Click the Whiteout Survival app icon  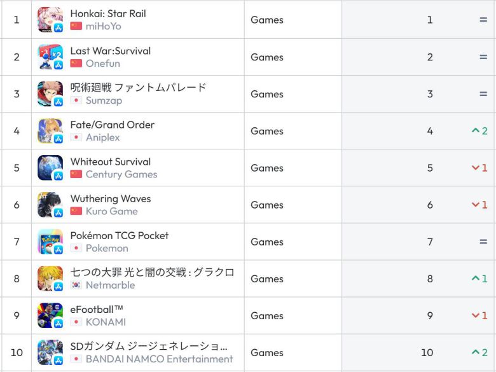click(50, 168)
